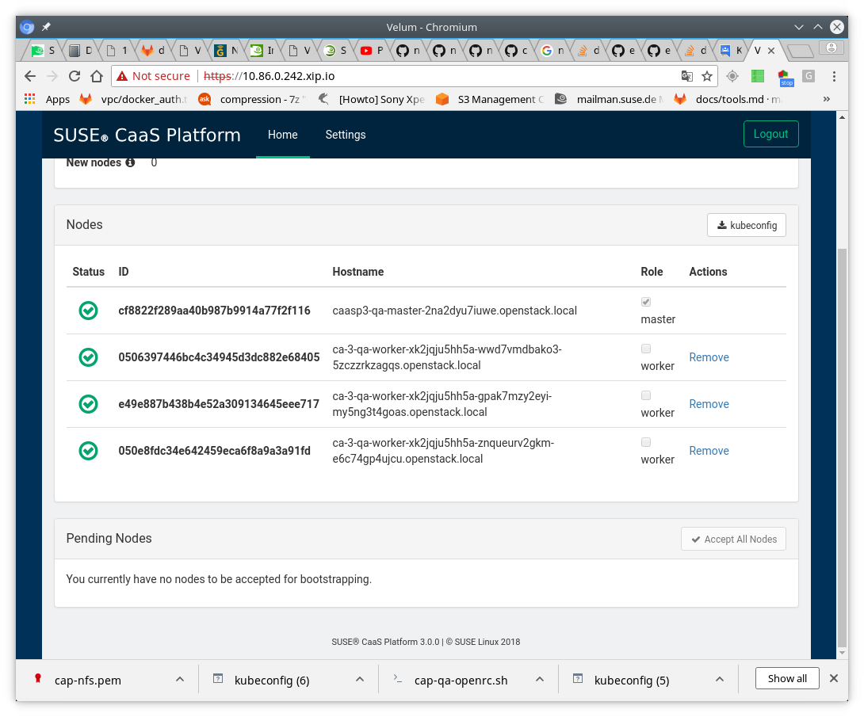This screenshot has height=717, width=864.
Task: Remove the worker node znqueurv2gkm
Action: click(709, 451)
